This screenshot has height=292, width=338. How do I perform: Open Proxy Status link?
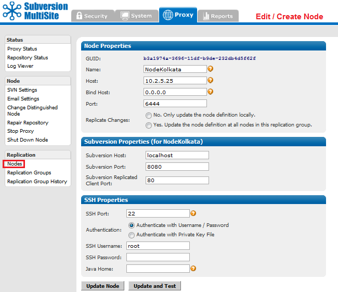point(22,49)
